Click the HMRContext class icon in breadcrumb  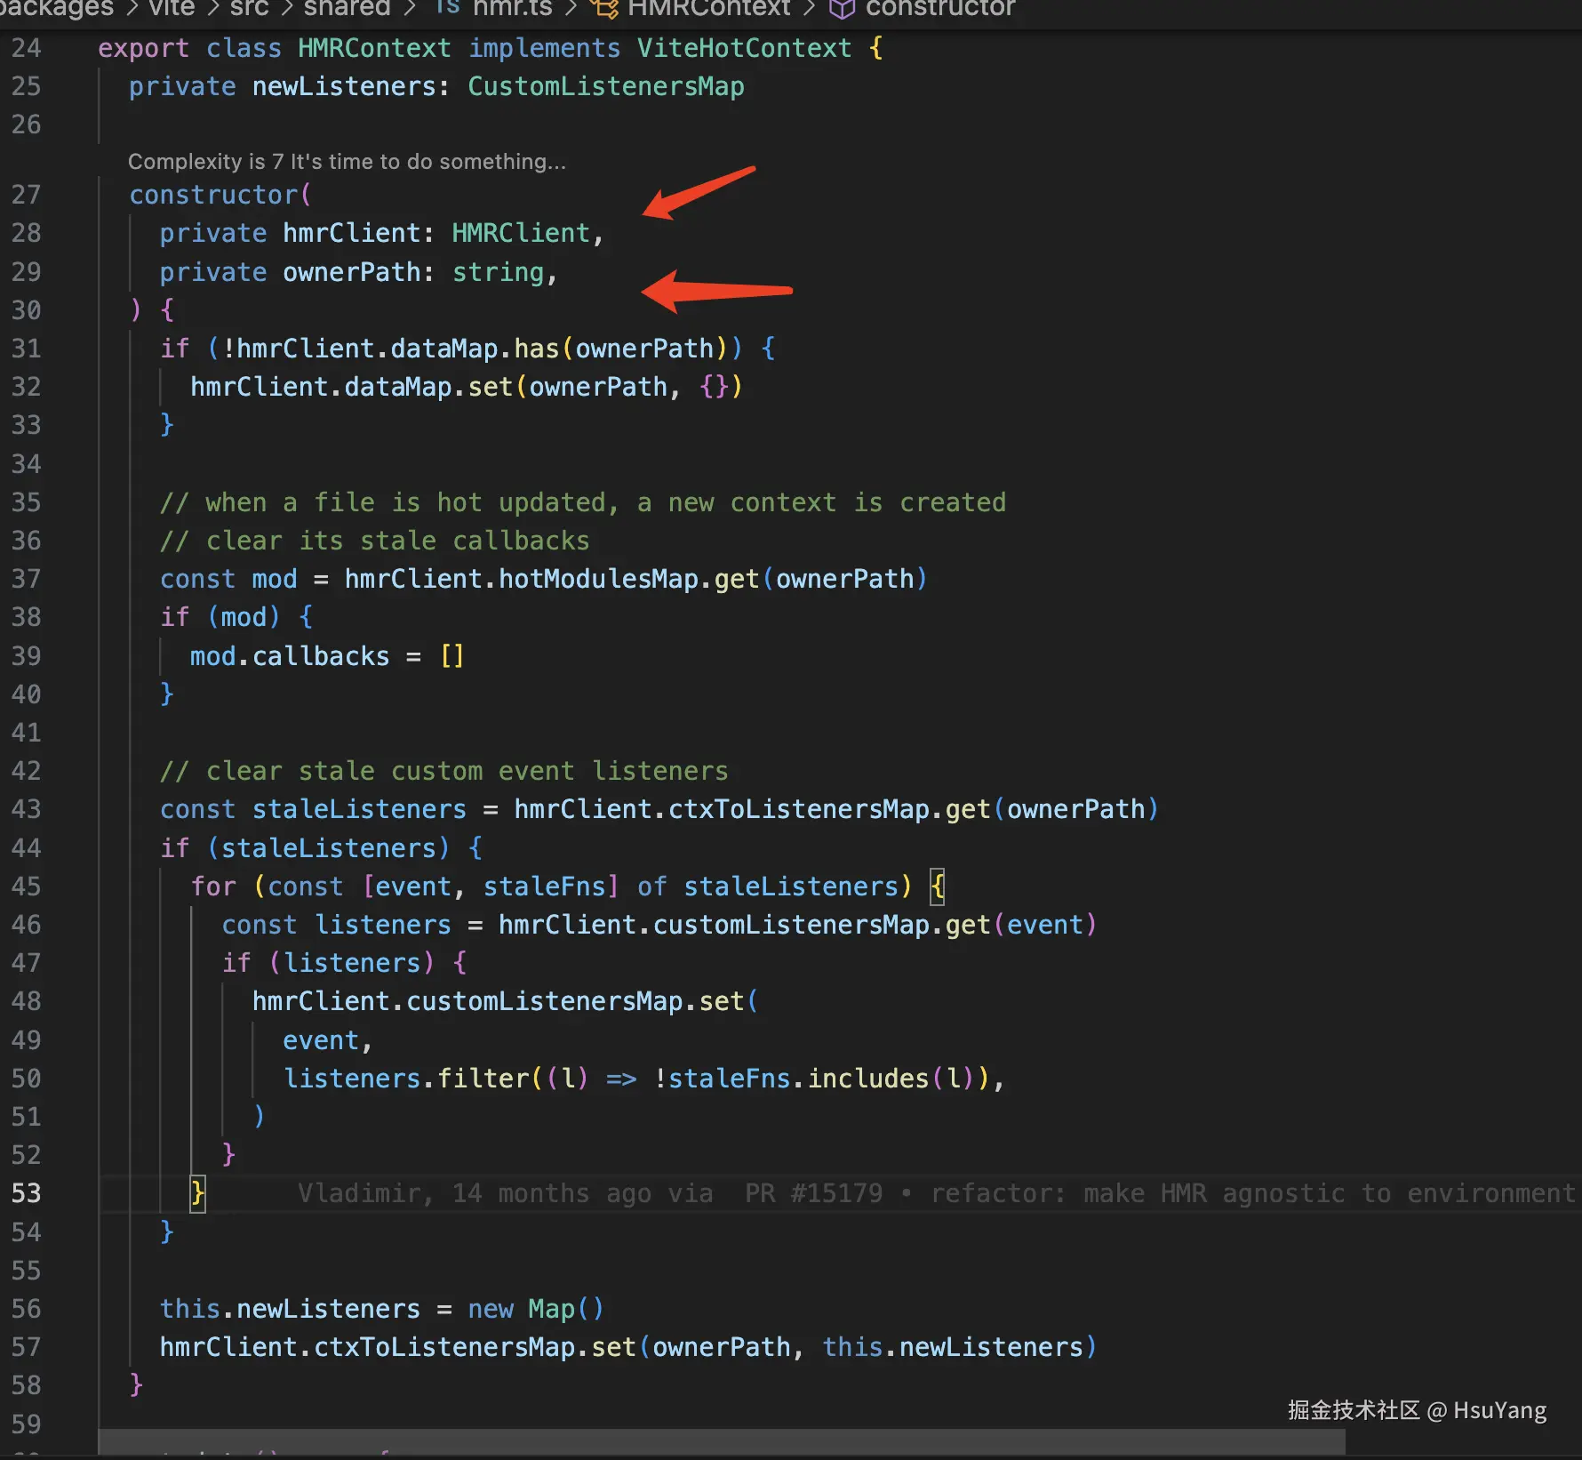(604, 9)
